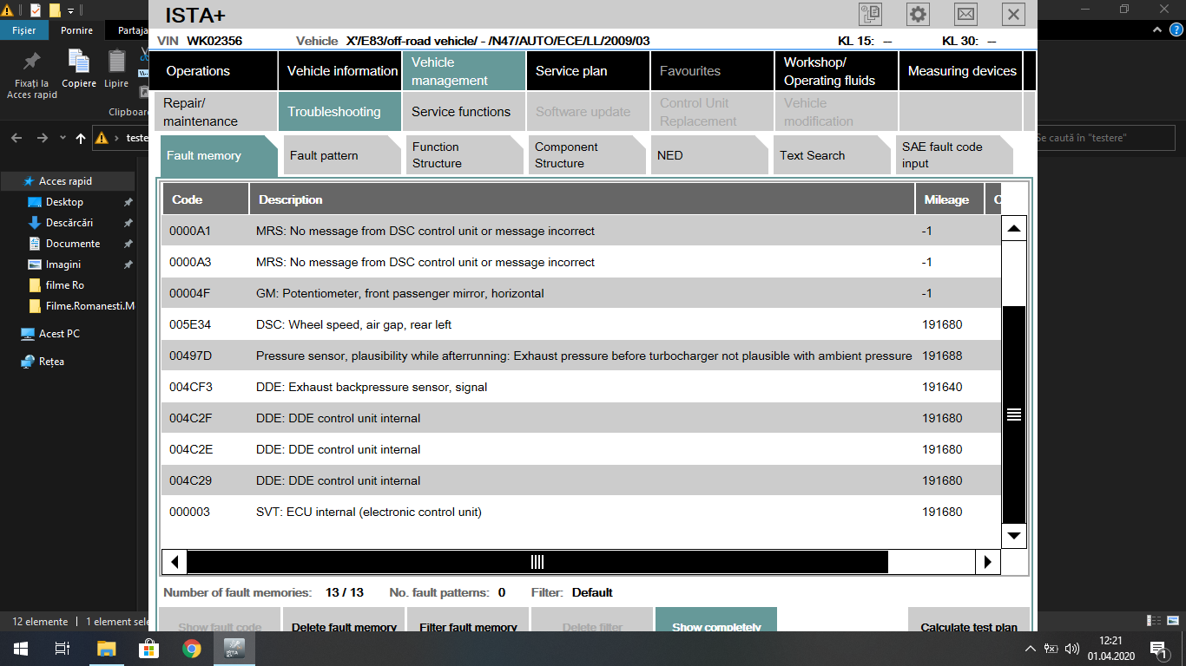Show hidden tray icons chevron
This screenshot has width=1186, height=666.
[x=1030, y=649]
